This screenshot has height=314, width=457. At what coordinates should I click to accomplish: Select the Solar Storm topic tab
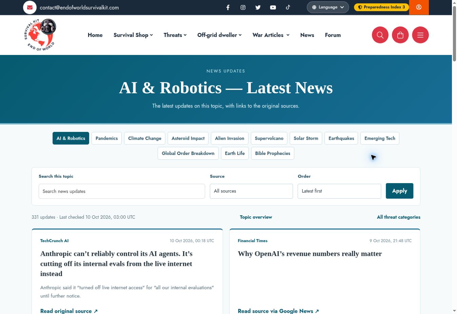[x=306, y=138]
